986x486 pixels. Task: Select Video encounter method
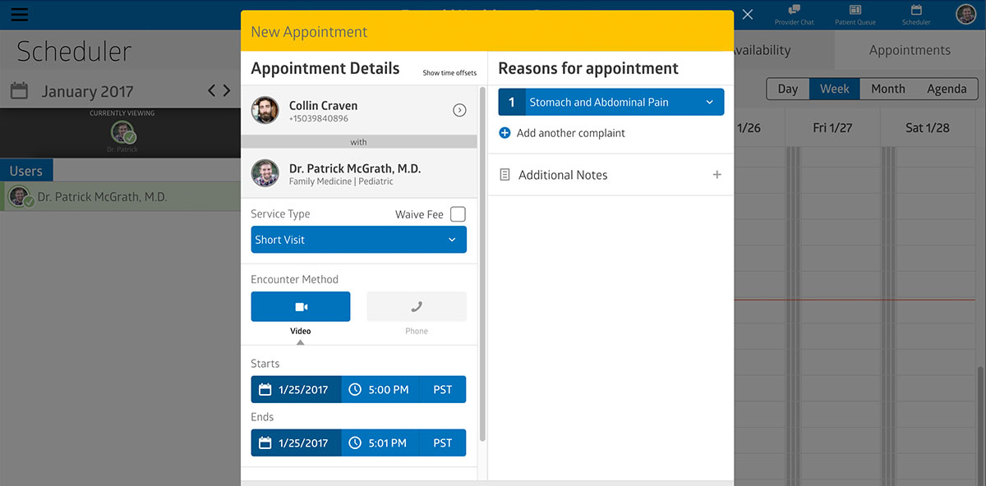(x=301, y=307)
